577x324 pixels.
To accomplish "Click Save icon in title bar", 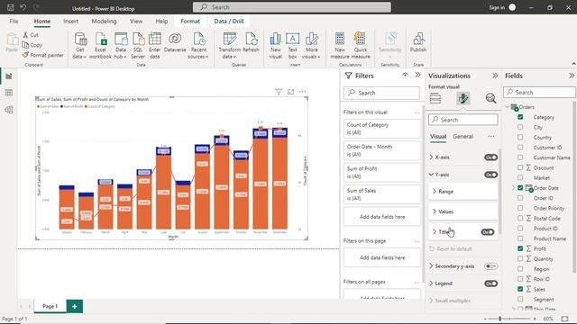I will pos(11,7).
